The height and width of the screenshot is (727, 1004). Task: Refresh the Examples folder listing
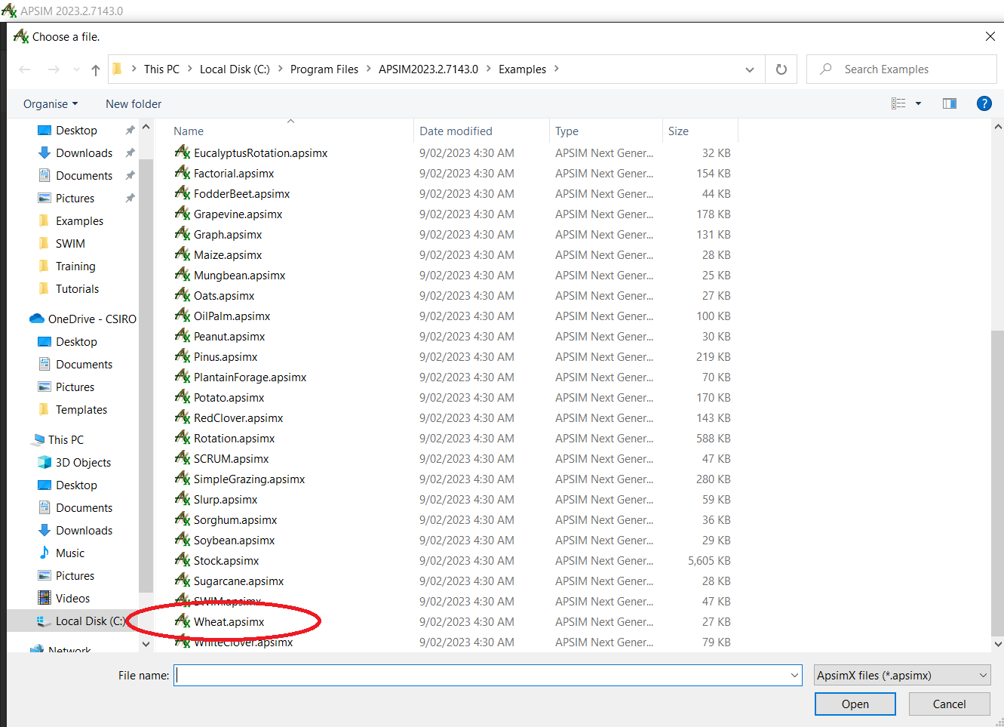(781, 69)
